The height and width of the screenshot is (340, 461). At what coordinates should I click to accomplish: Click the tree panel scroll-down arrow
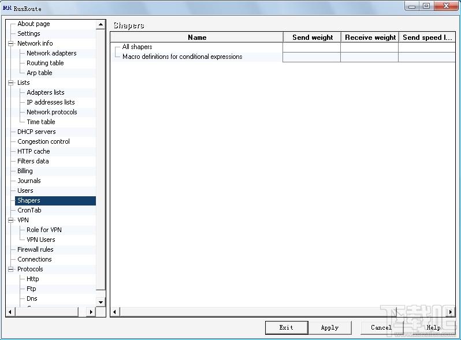click(x=101, y=302)
